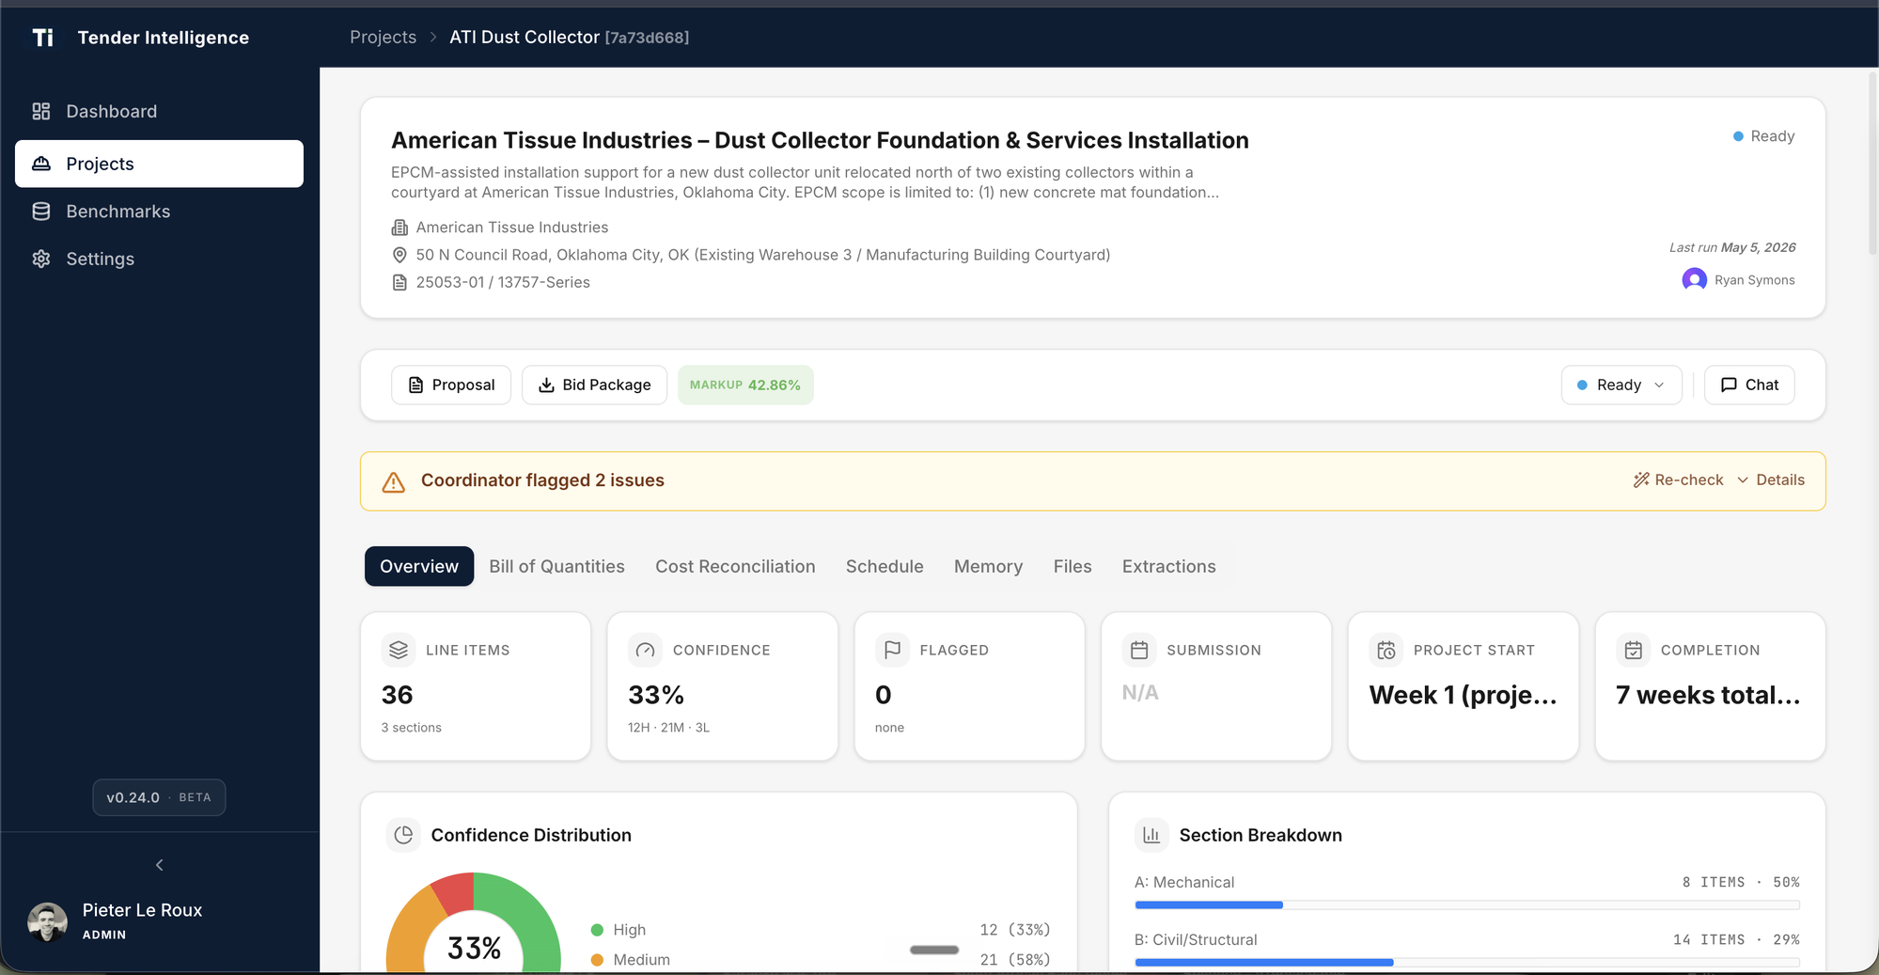
Task: Click the Dashboard grid icon
Action: pos(41,111)
